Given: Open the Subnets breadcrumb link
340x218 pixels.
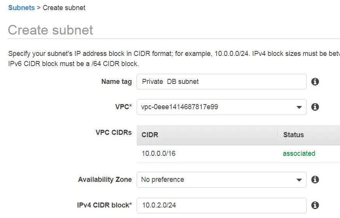Looking at the screenshot, I should [21, 8].
